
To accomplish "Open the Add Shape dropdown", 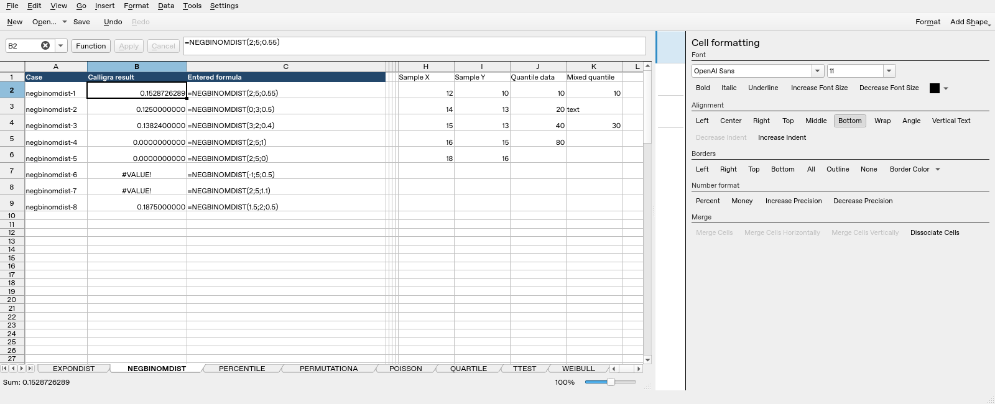I will pos(970,22).
